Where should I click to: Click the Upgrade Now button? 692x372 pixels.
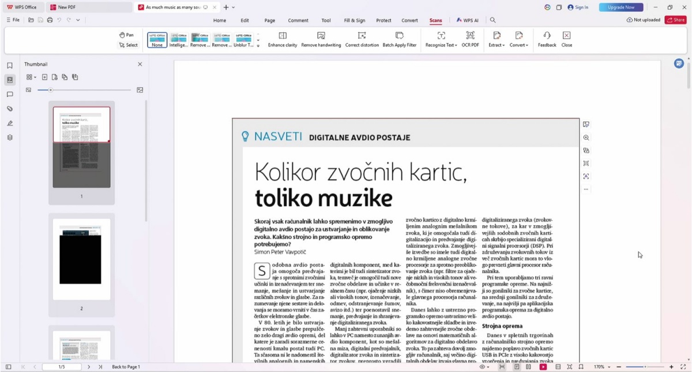point(621,7)
